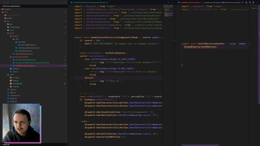
Task: Open the Explorer more actions ellipsis
Action: click(65, 2)
